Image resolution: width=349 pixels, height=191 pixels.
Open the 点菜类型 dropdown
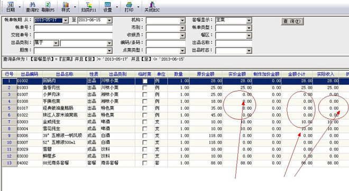coord(182,51)
